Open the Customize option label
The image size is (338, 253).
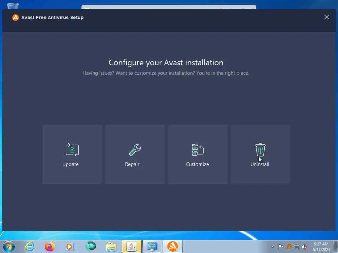197,164
